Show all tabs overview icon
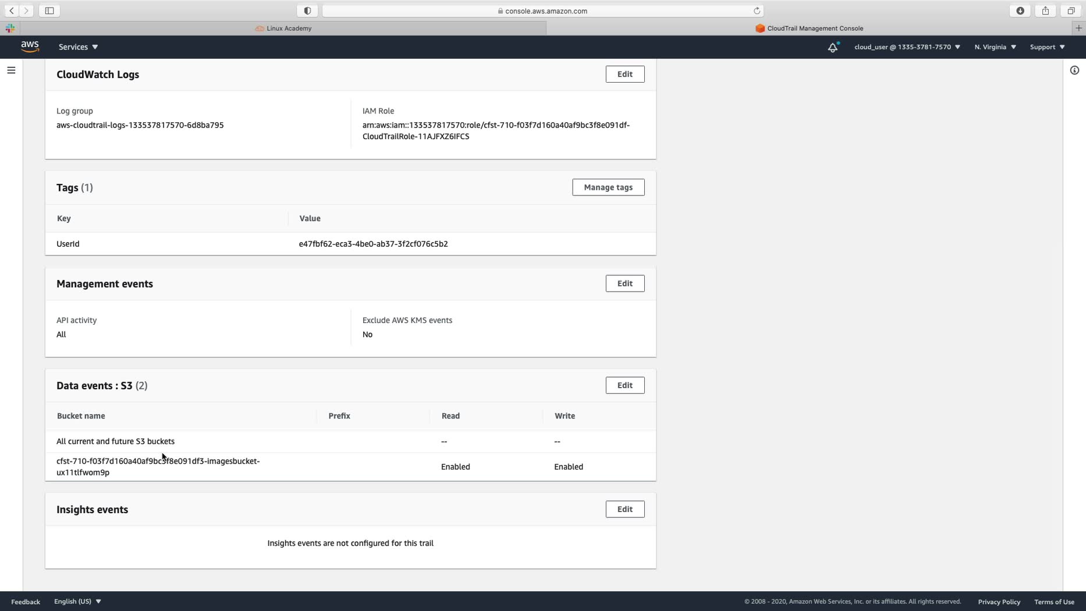The height and width of the screenshot is (611, 1086). coord(1071,10)
